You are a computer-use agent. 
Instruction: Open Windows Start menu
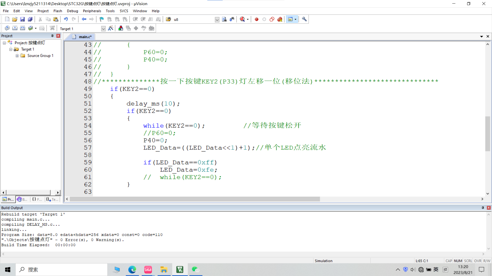[x=8, y=270]
